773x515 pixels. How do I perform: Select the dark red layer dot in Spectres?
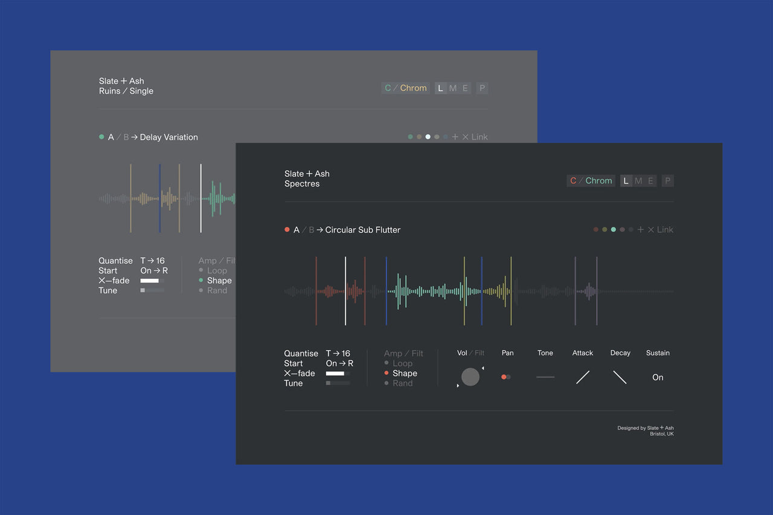point(596,229)
